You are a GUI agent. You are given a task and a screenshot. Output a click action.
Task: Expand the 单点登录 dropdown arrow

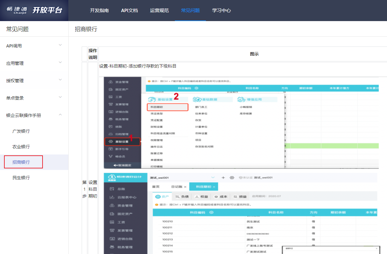click(60, 97)
